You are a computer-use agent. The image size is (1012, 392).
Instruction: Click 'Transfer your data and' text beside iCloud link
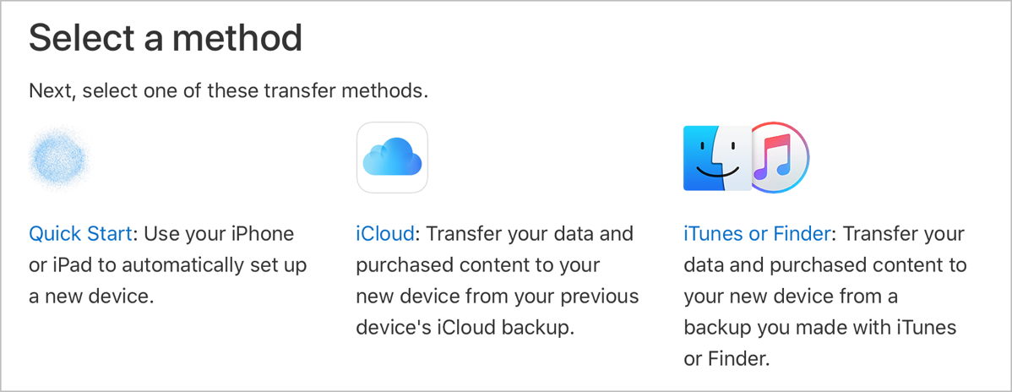pyautogui.click(x=528, y=233)
